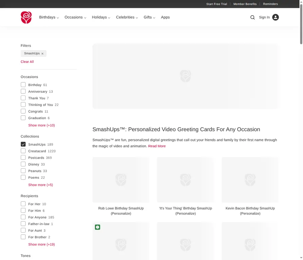Check the For Brother checkbox
303x260 pixels.
pos(23,237)
